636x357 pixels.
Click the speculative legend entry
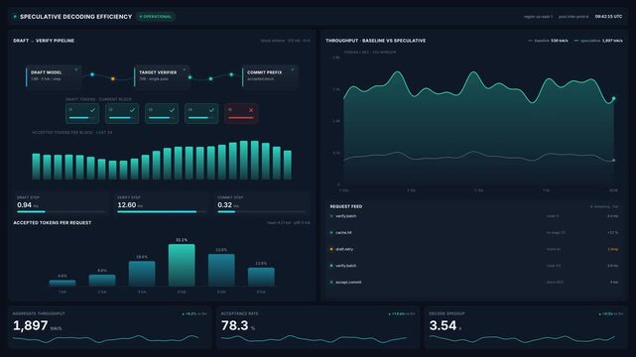click(x=598, y=41)
